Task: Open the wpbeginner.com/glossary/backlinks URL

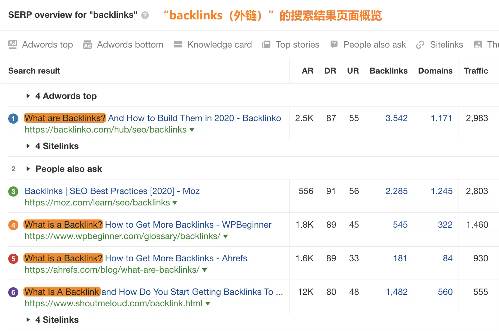Action: click(x=123, y=236)
